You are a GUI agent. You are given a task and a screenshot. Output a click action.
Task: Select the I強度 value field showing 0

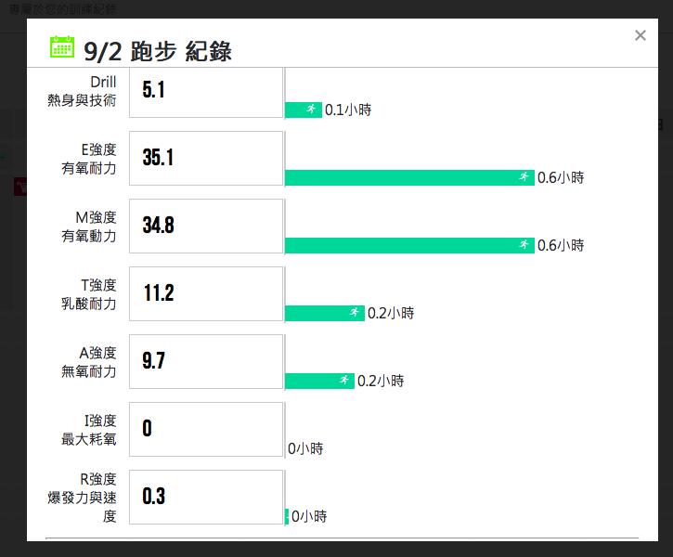206,430
